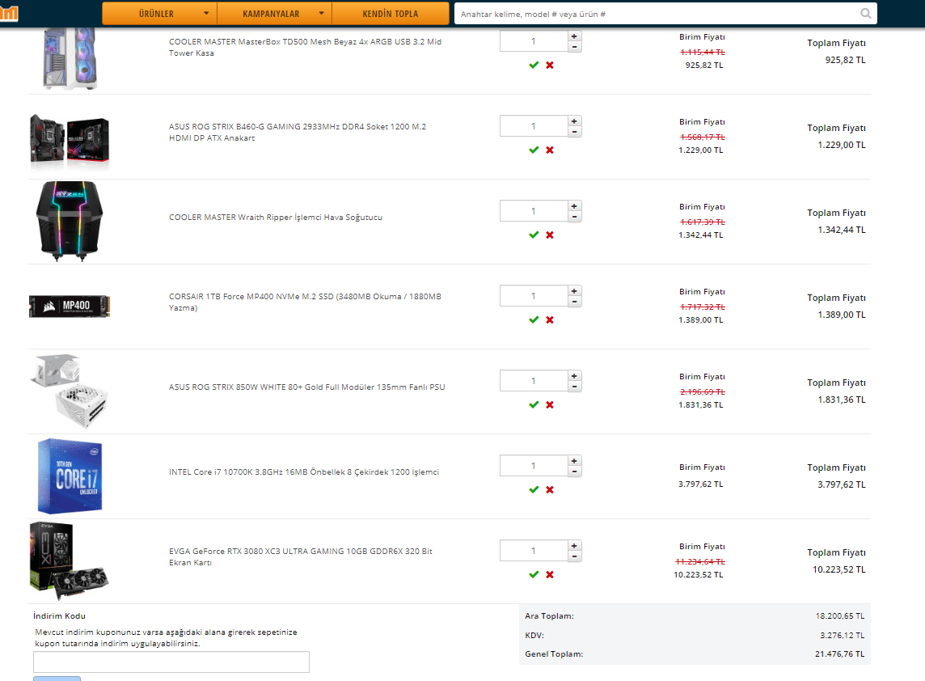Open COOLER MASTER MasterBox TD500 product link

point(305,47)
